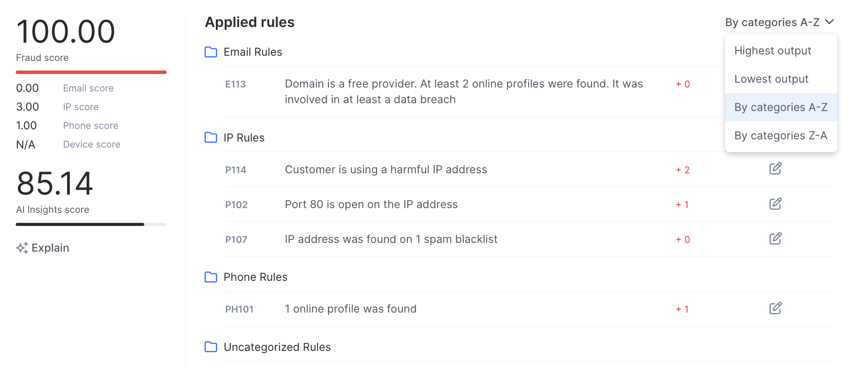This screenshot has width=848, height=377.
Task: Click edit icon for rule P114
Action: click(x=775, y=169)
